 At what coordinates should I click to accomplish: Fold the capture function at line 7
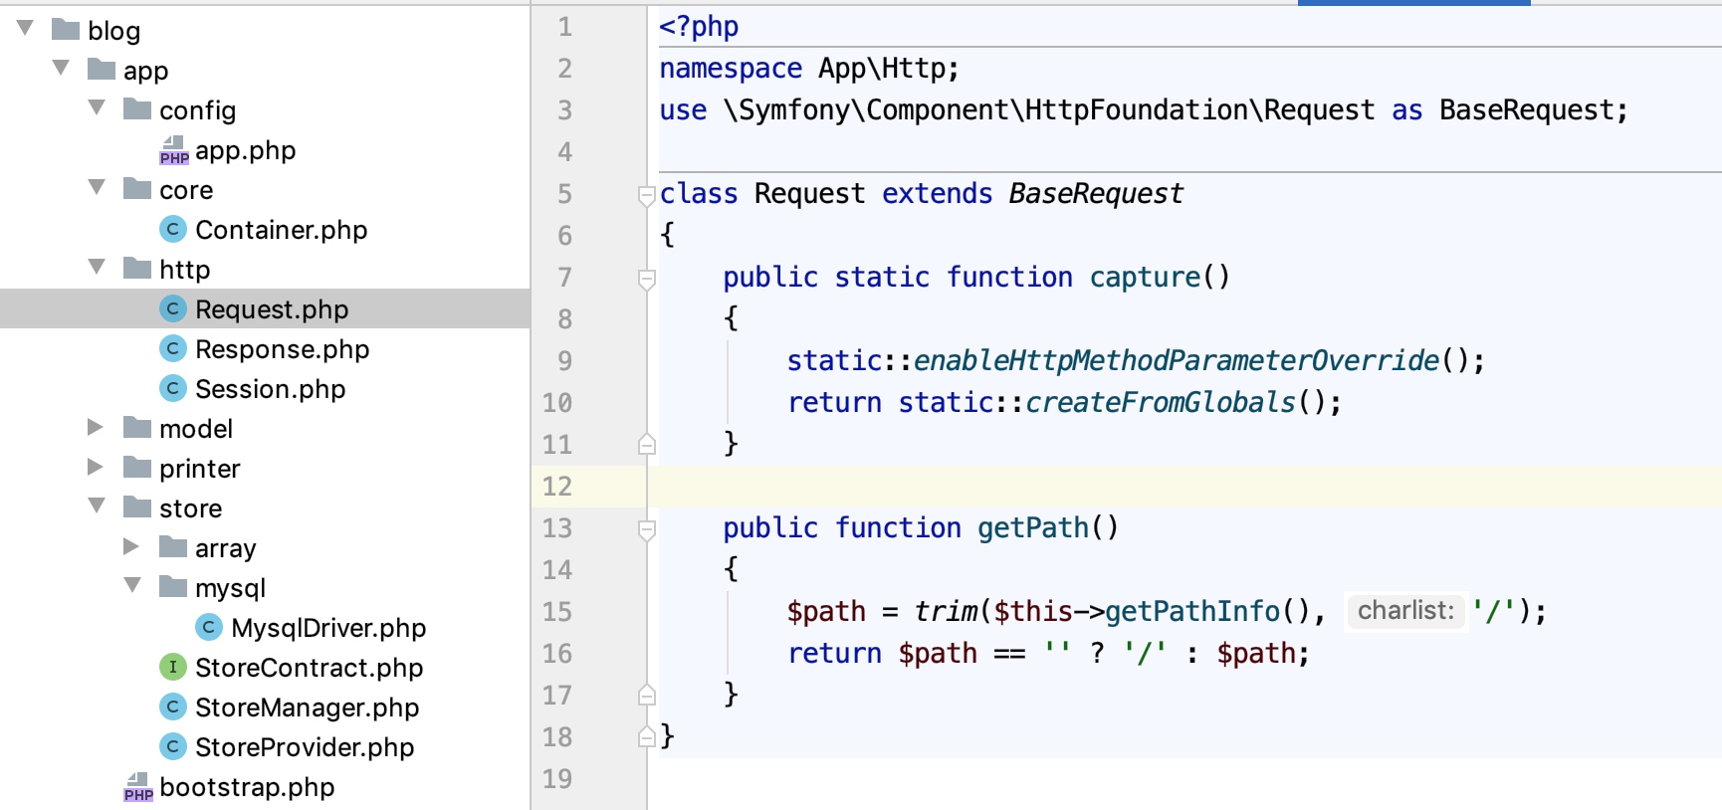(647, 279)
